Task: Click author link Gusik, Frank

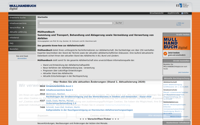Action: (52, 101)
